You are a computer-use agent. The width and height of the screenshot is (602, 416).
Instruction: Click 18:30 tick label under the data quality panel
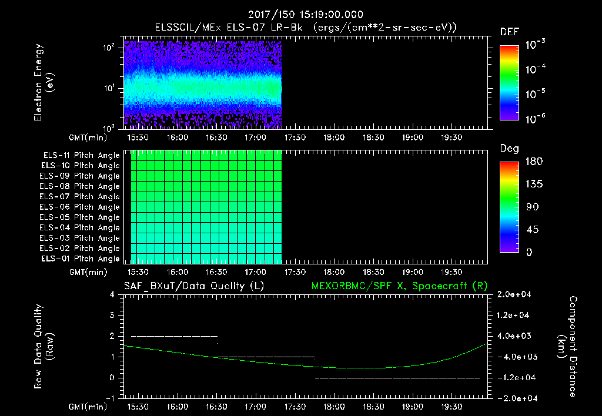coord(373,407)
